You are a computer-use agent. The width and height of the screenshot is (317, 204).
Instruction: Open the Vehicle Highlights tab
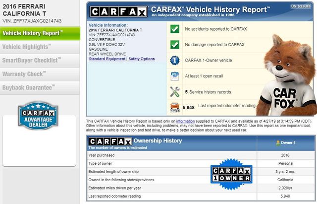click(x=27, y=47)
